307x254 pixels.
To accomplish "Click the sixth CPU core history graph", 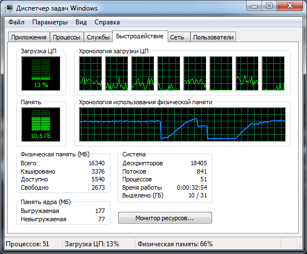I will 221,74.
